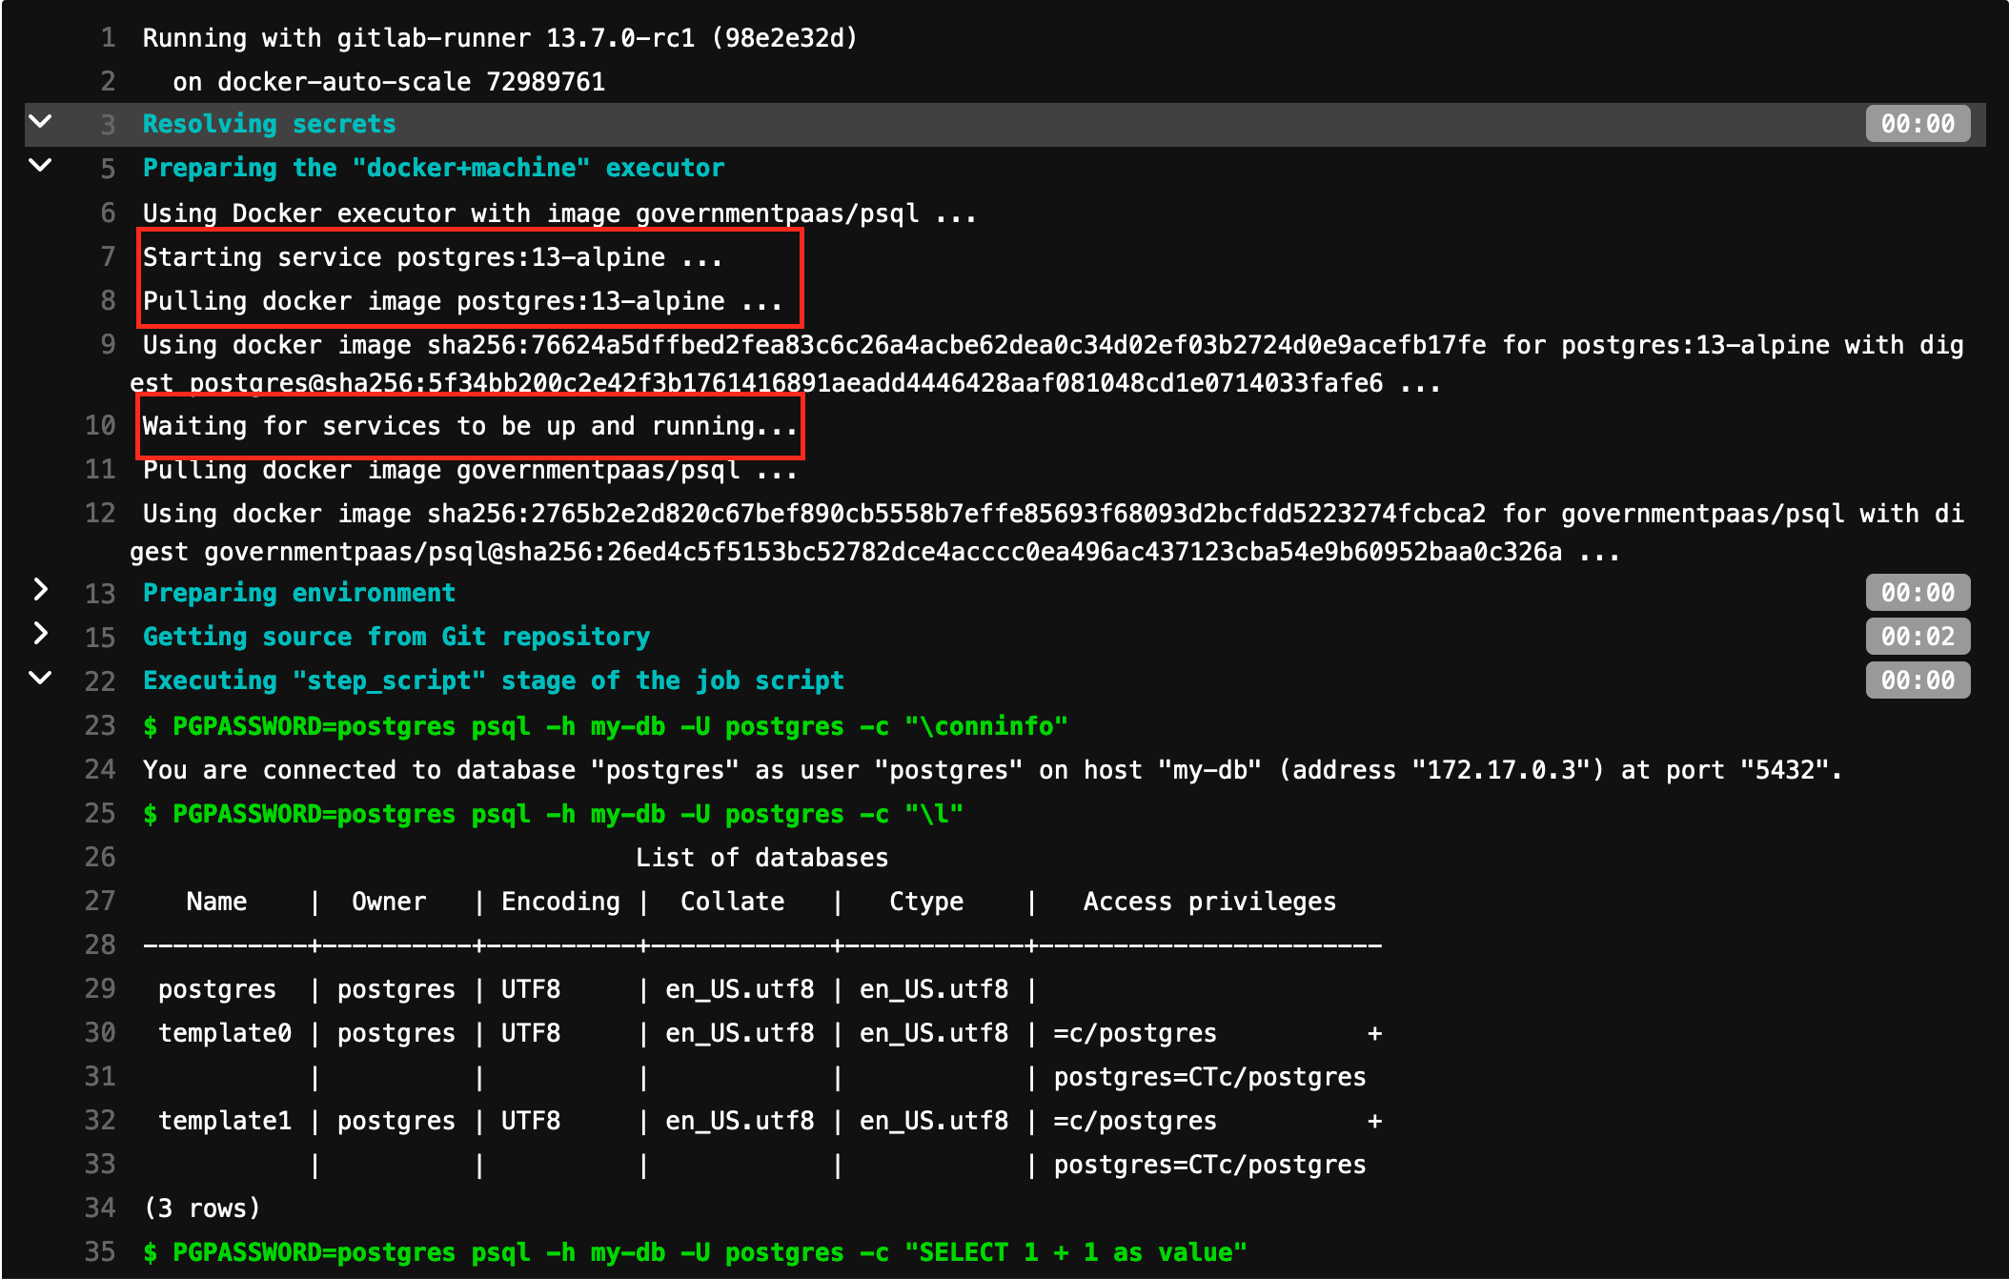Click the right-arrow icon next to Preparing environment
Viewport: 2009px width, 1279px height.
pos(39,592)
